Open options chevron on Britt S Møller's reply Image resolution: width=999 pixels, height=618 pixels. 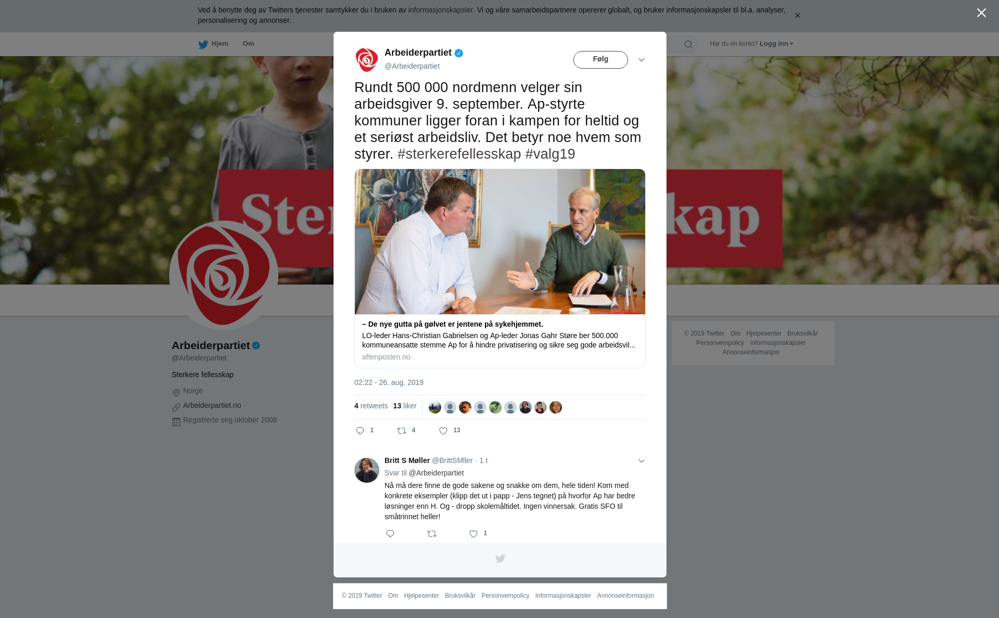(x=642, y=461)
